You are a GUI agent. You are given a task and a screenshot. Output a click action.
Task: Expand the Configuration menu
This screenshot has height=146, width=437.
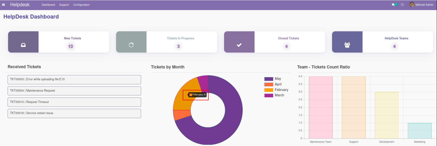click(x=81, y=5)
